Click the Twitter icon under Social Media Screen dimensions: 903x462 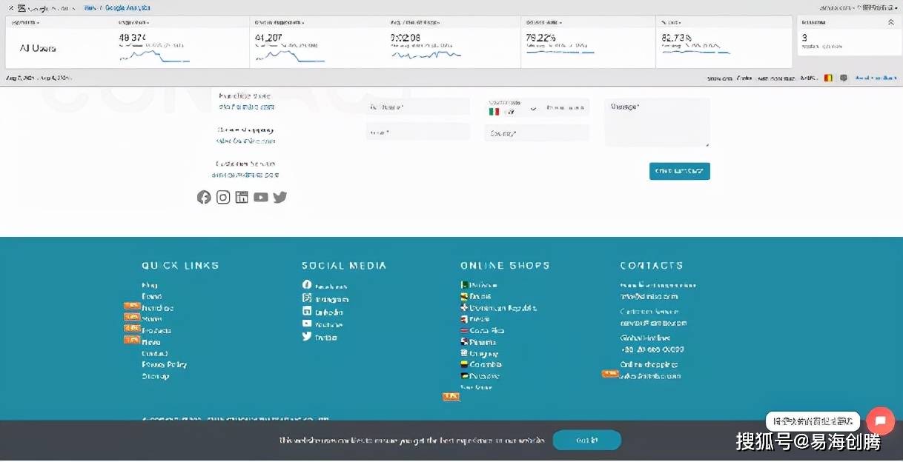coord(307,335)
